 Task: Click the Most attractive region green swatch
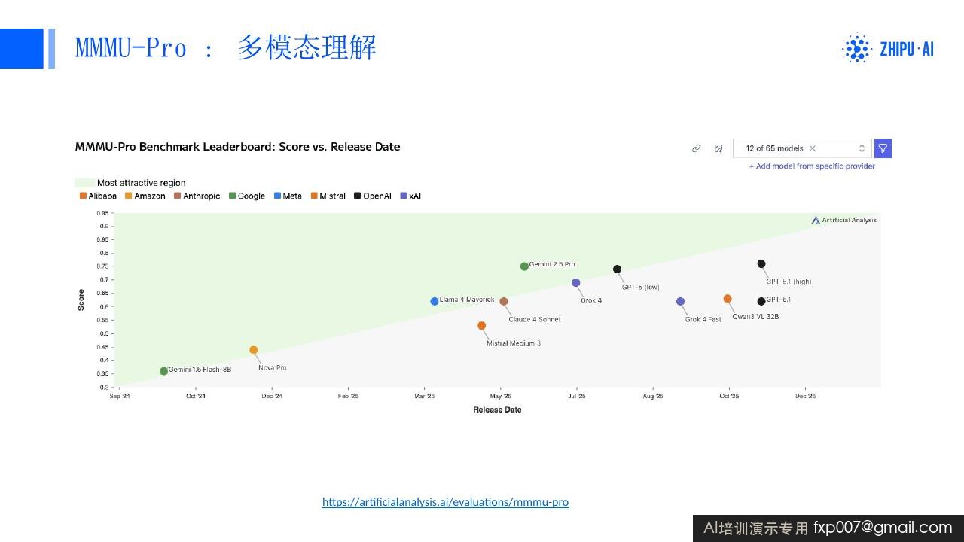[x=84, y=183]
